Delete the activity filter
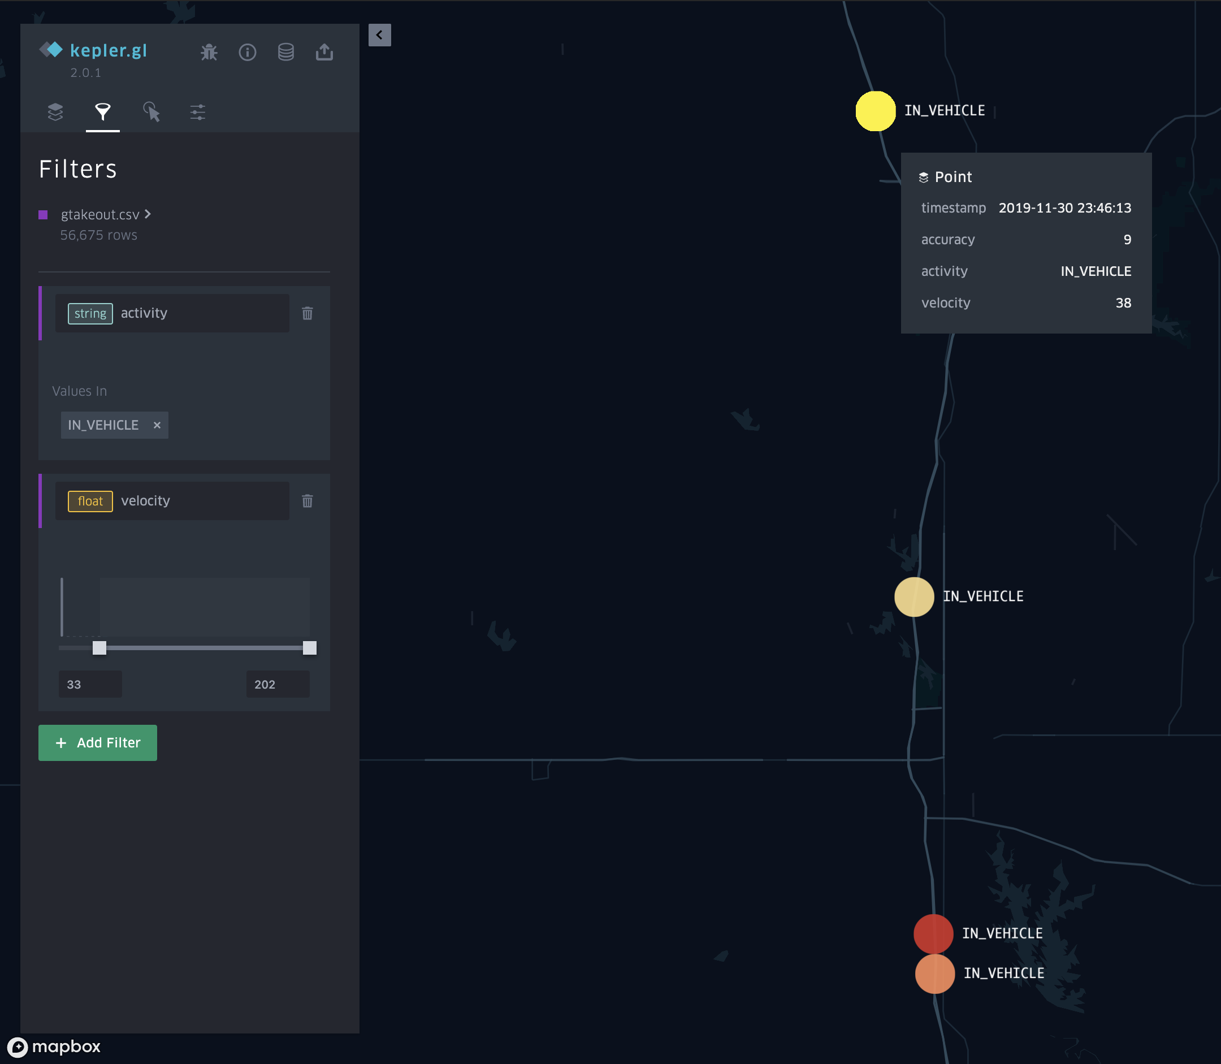 tap(308, 313)
